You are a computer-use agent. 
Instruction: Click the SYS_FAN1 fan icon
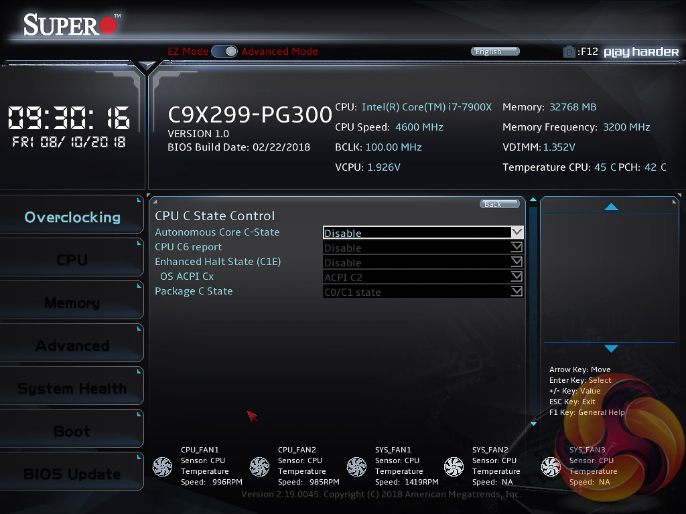pos(356,466)
